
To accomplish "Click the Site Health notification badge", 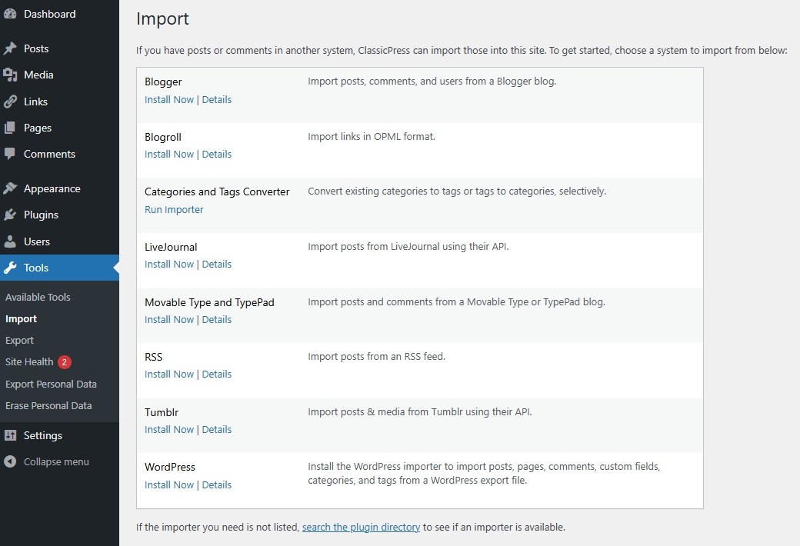I will (65, 361).
